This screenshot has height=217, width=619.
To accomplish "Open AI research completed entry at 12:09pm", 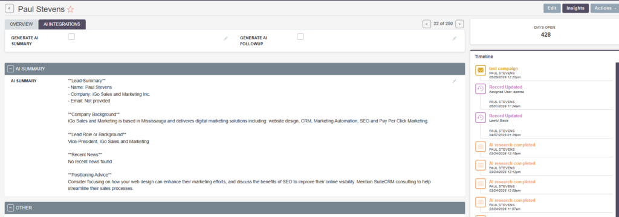I will point(512,182).
